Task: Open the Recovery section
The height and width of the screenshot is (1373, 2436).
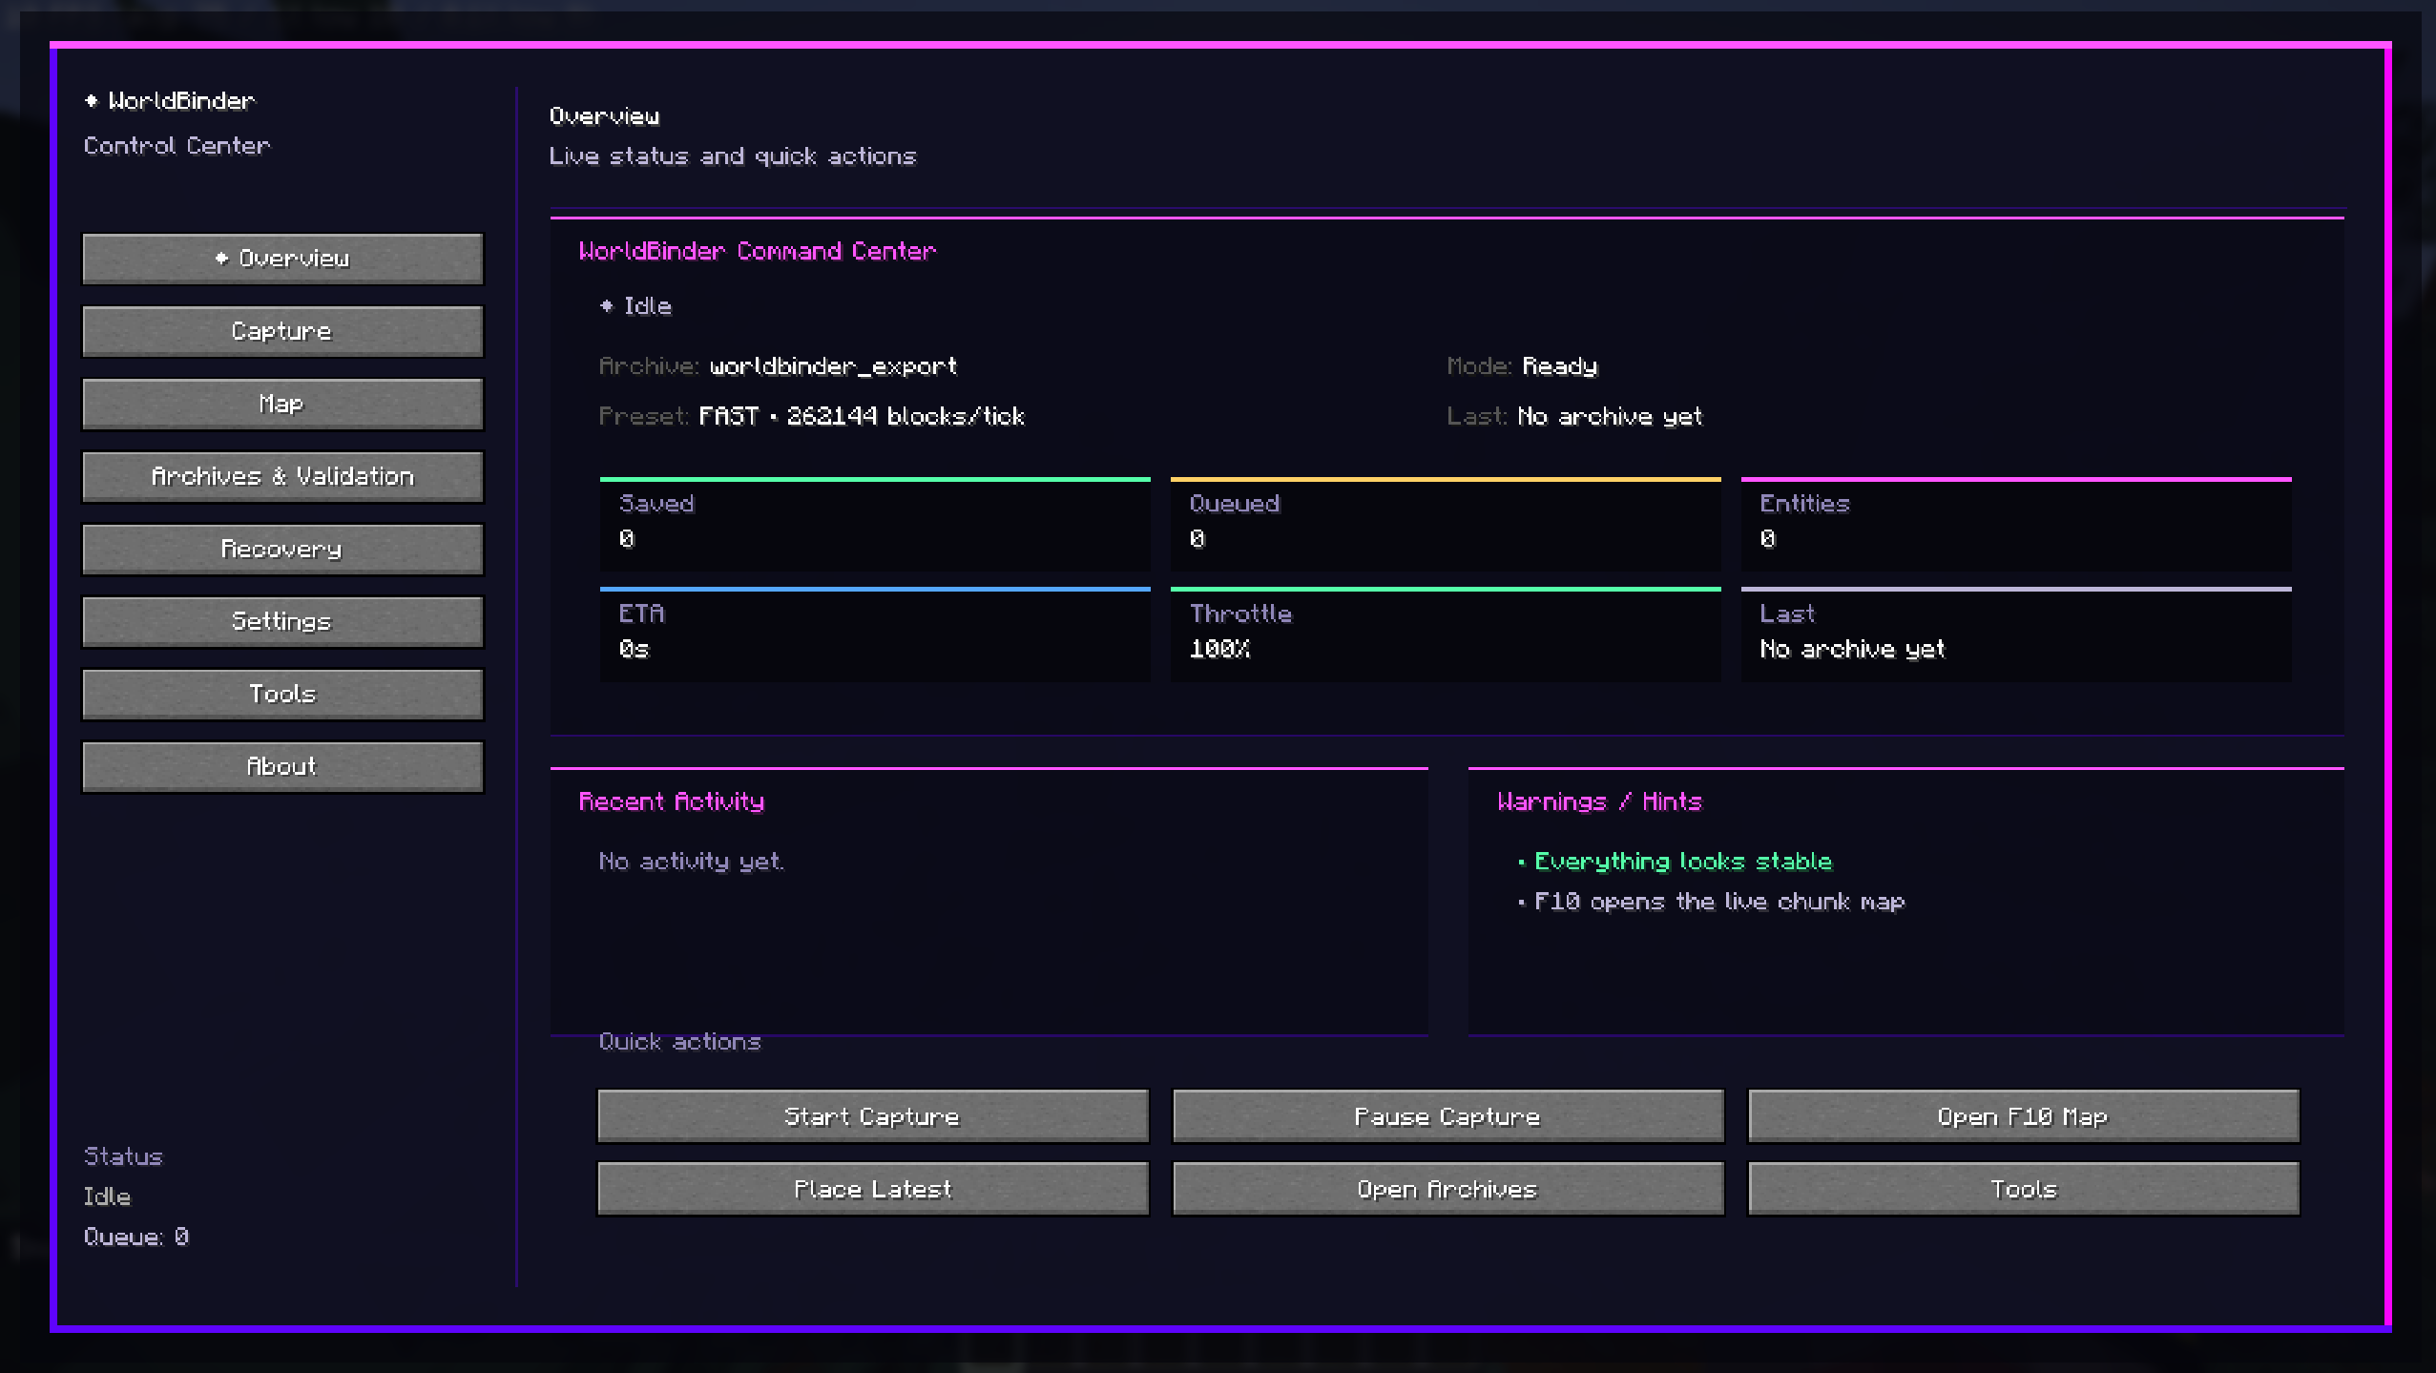Action: point(282,549)
